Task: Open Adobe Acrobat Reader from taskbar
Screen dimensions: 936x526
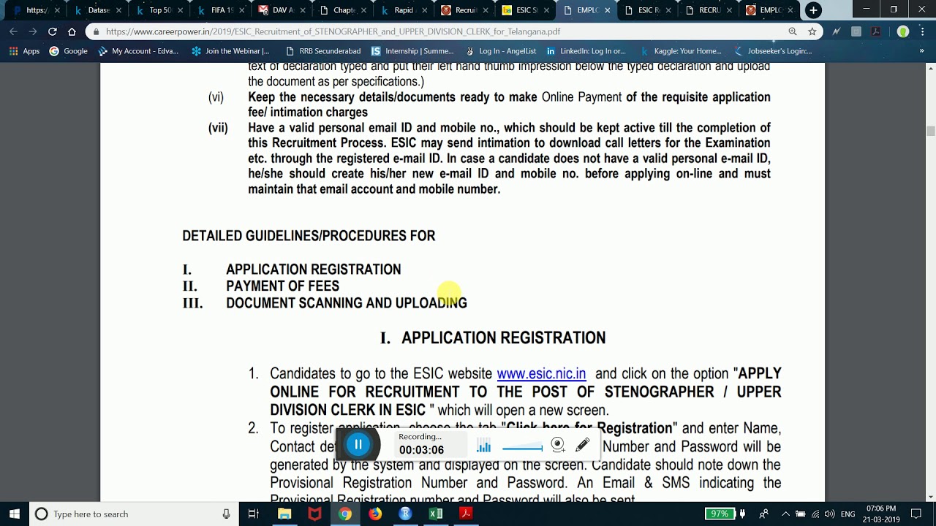Action: click(x=466, y=514)
